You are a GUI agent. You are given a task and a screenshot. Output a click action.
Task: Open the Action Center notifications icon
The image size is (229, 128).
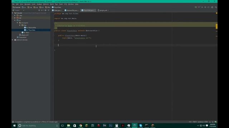tap(207, 126)
